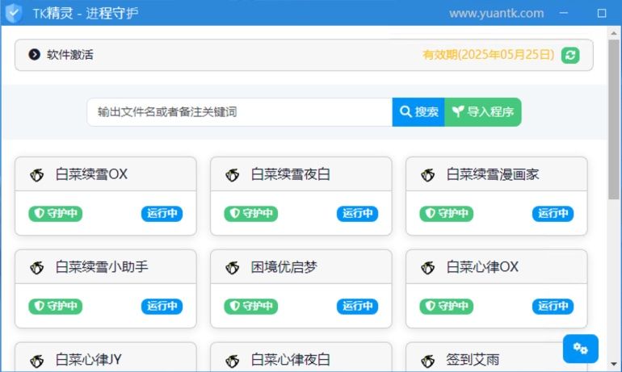Select the 白菜续雪夜白 card title

tap(291, 174)
